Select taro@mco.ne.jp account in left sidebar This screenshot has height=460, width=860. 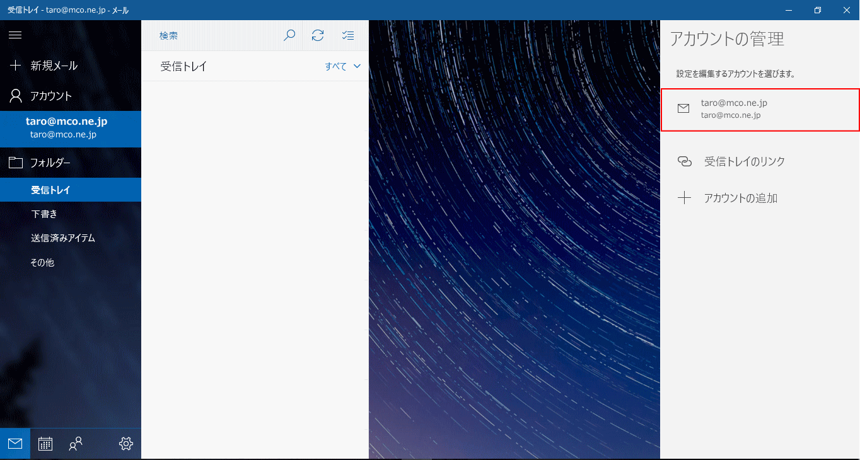[66, 128]
